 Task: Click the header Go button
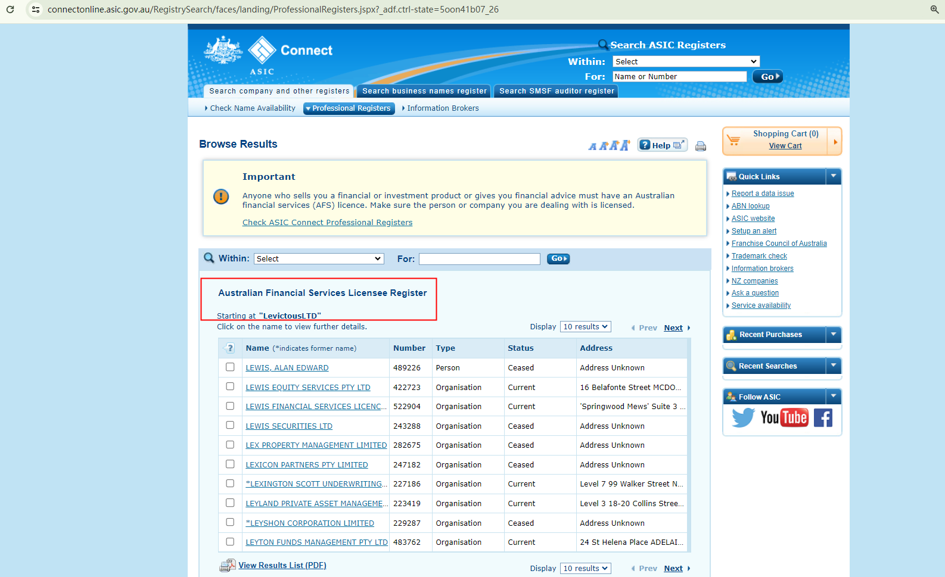pyautogui.click(x=767, y=76)
